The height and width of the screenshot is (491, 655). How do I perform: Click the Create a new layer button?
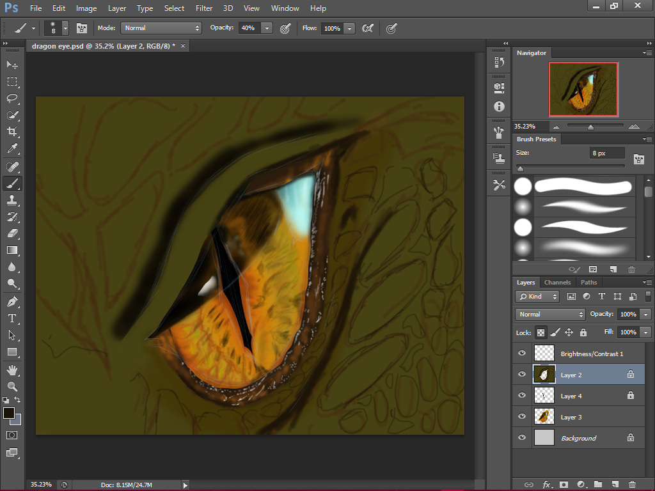pos(615,484)
